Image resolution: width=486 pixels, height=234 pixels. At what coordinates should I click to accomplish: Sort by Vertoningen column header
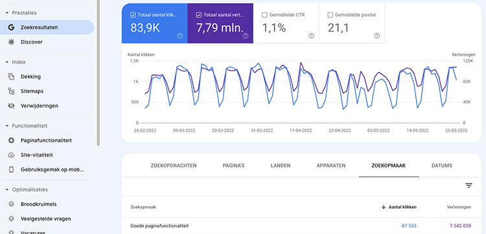pos(459,207)
